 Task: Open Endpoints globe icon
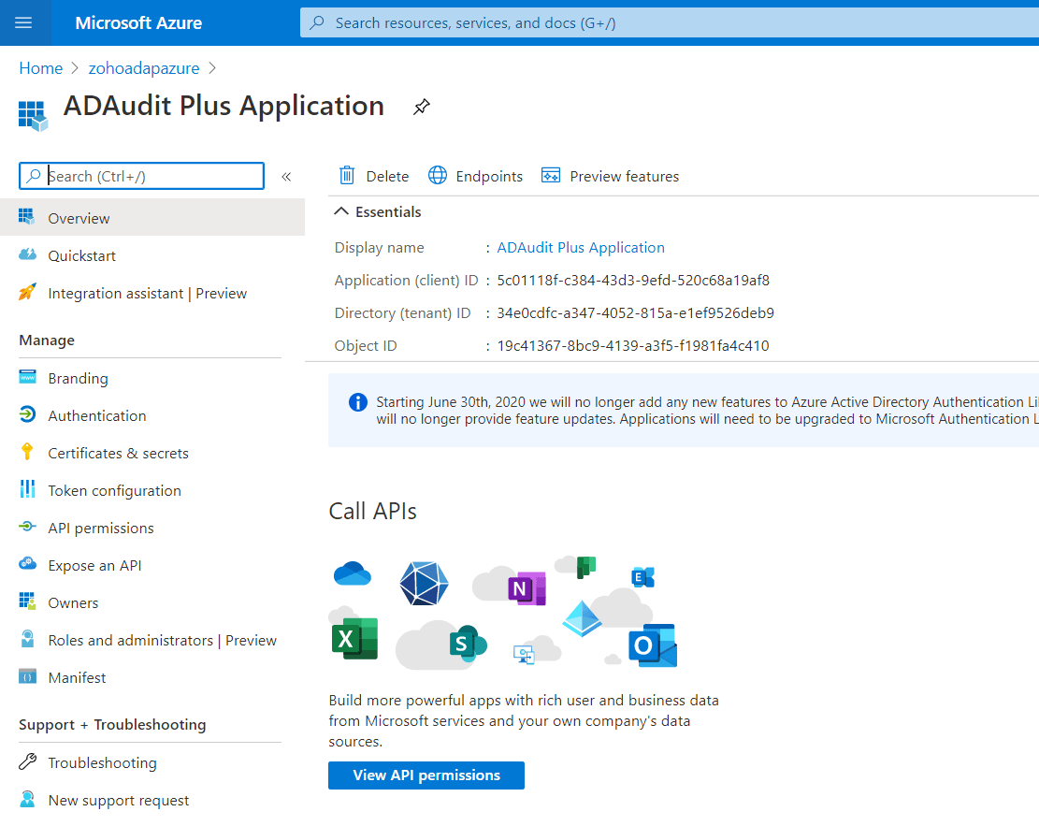pos(438,176)
